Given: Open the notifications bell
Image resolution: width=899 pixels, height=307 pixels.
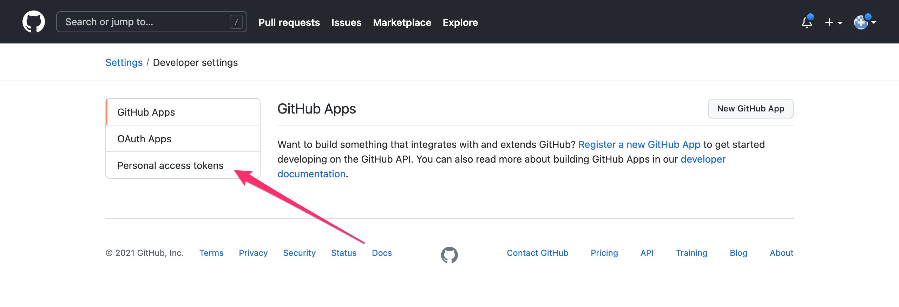Looking at the screenshot, I should click(x=807, y=22).
